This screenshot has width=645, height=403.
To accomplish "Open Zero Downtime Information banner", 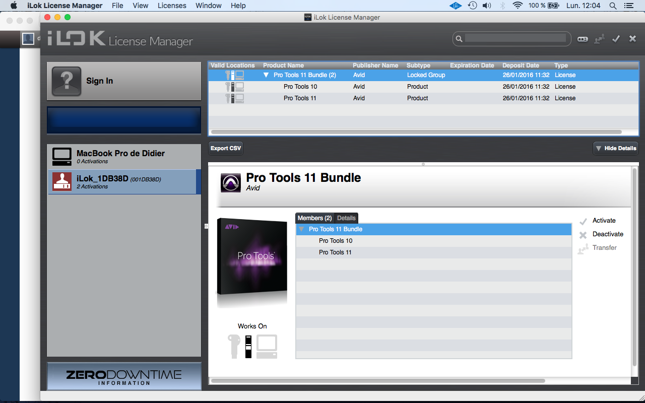I will click(x=124, y=376).
